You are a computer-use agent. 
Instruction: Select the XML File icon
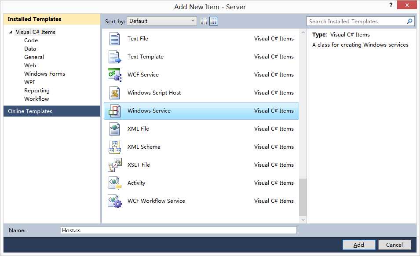[115, 129]
